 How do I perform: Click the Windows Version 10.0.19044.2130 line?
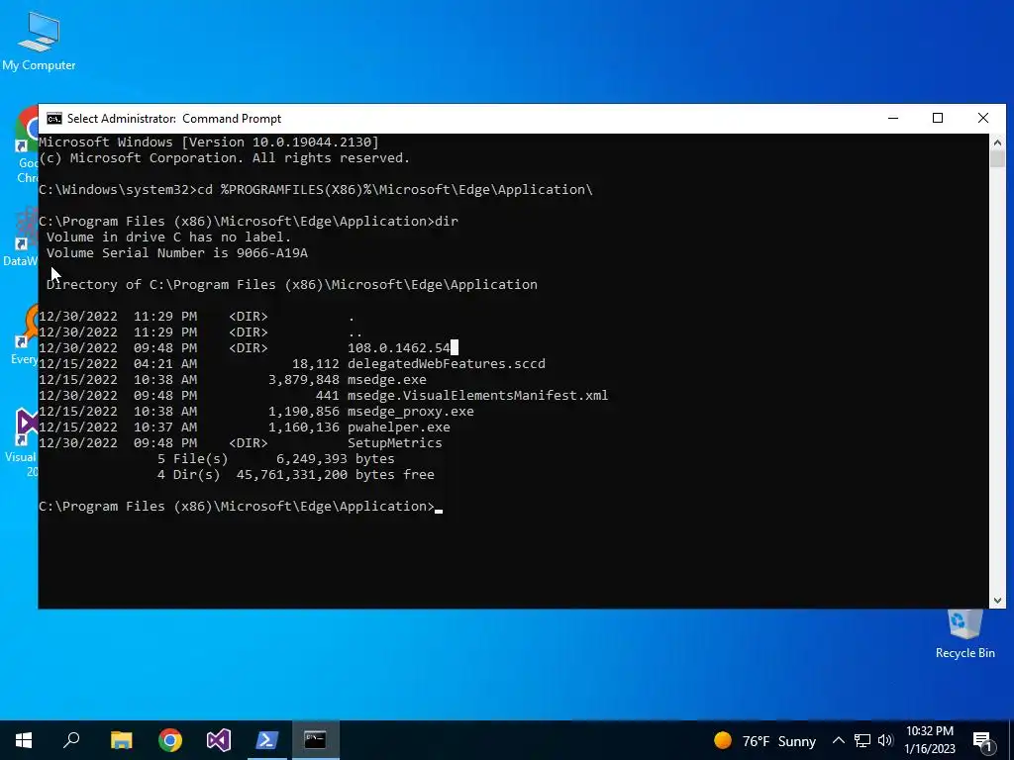click(208, 142)
